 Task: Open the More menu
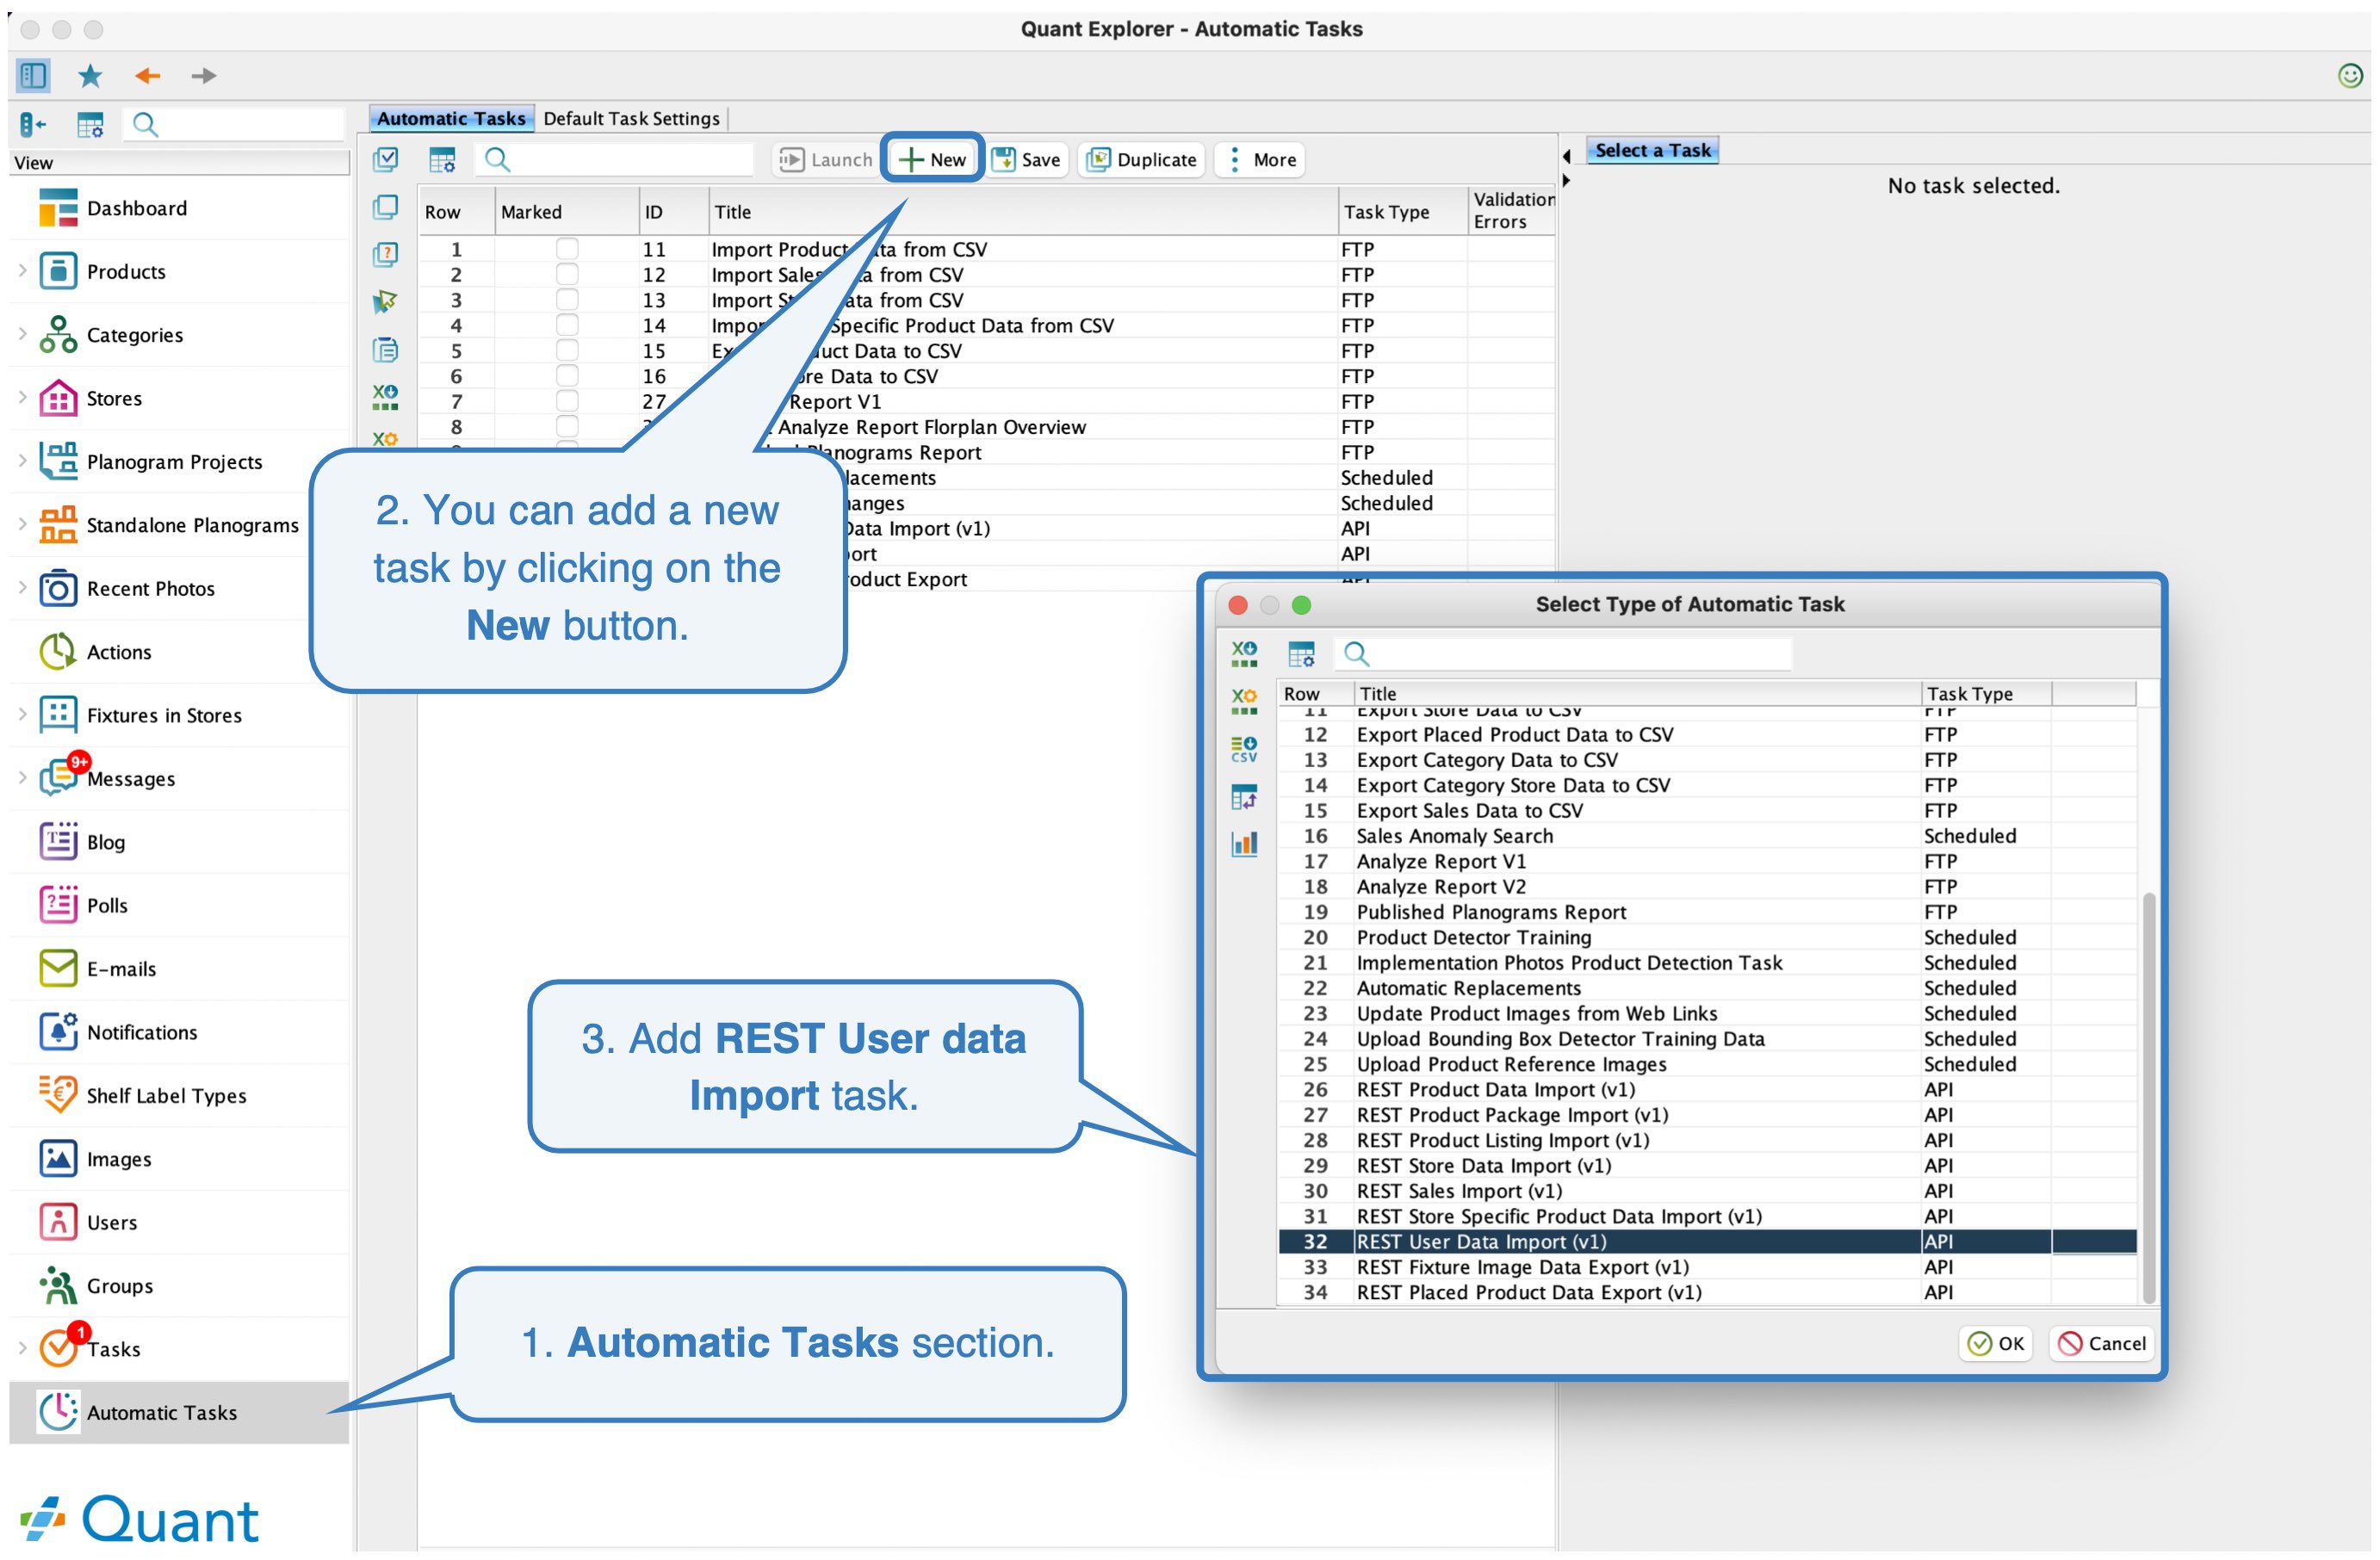[x=1261, y=159]
